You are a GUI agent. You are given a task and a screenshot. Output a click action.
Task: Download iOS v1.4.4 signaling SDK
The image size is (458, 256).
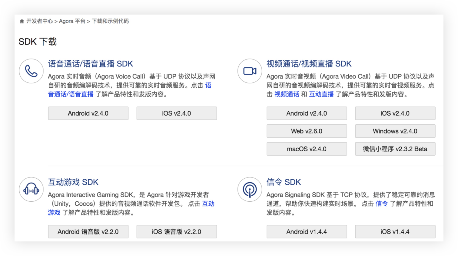point(395,232)
